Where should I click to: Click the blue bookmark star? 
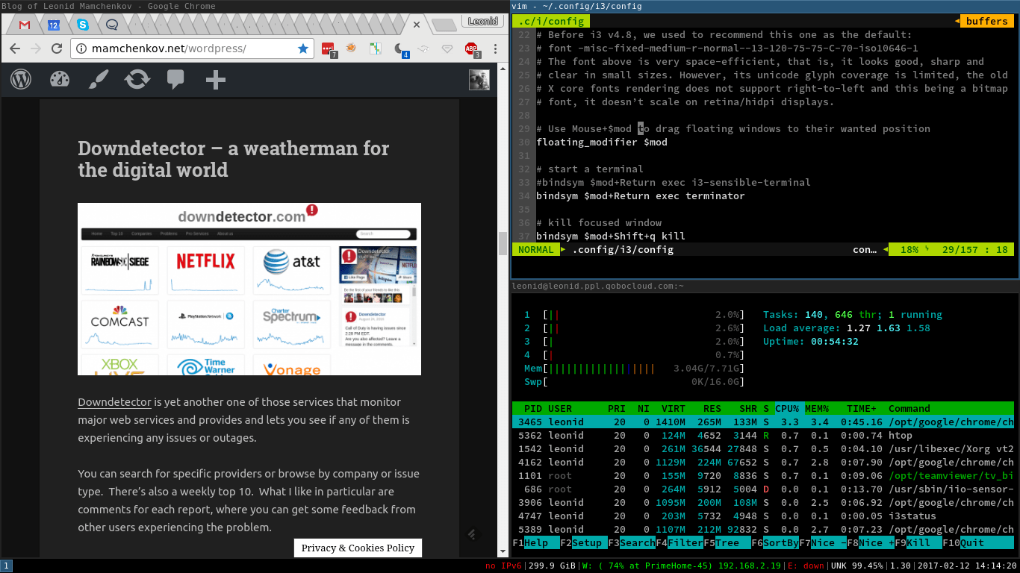click(x=303, y=48)
